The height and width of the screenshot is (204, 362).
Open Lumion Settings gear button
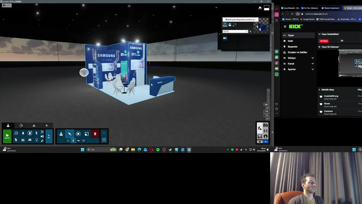click(x=260, y=142)
